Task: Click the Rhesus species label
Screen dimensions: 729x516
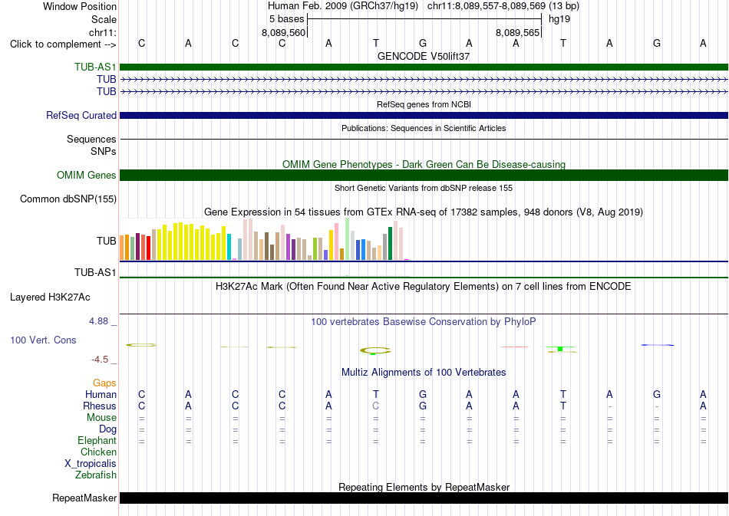Action: 100,406
